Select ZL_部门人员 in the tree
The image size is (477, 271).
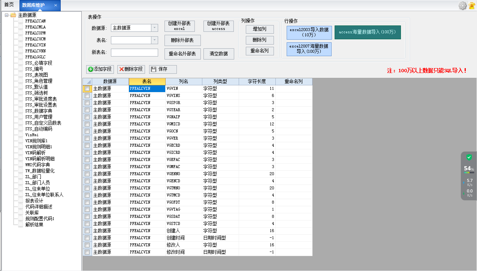38,183
